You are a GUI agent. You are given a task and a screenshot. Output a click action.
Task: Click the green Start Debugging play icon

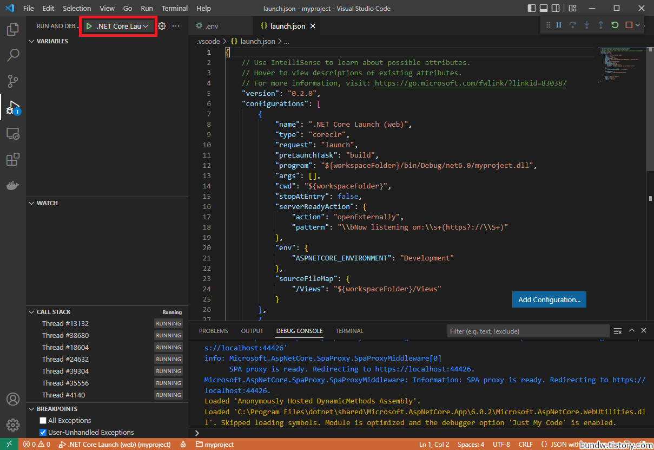(x=89, y=26)
